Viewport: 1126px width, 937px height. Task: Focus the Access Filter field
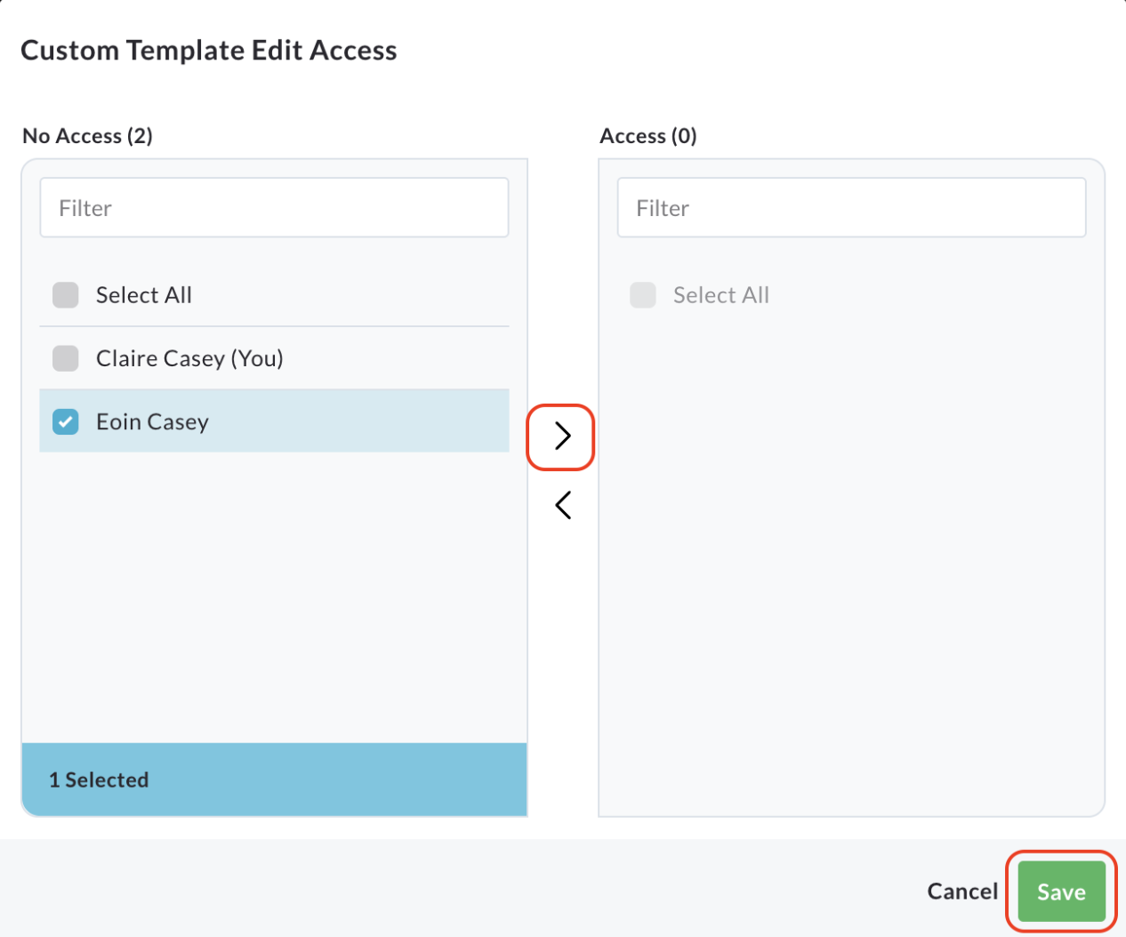(x=851, y=208)
